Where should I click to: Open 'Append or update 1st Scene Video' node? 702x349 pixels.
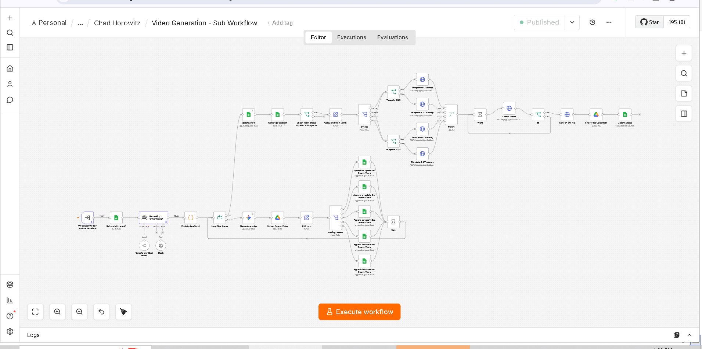click(x=364, y=162)
